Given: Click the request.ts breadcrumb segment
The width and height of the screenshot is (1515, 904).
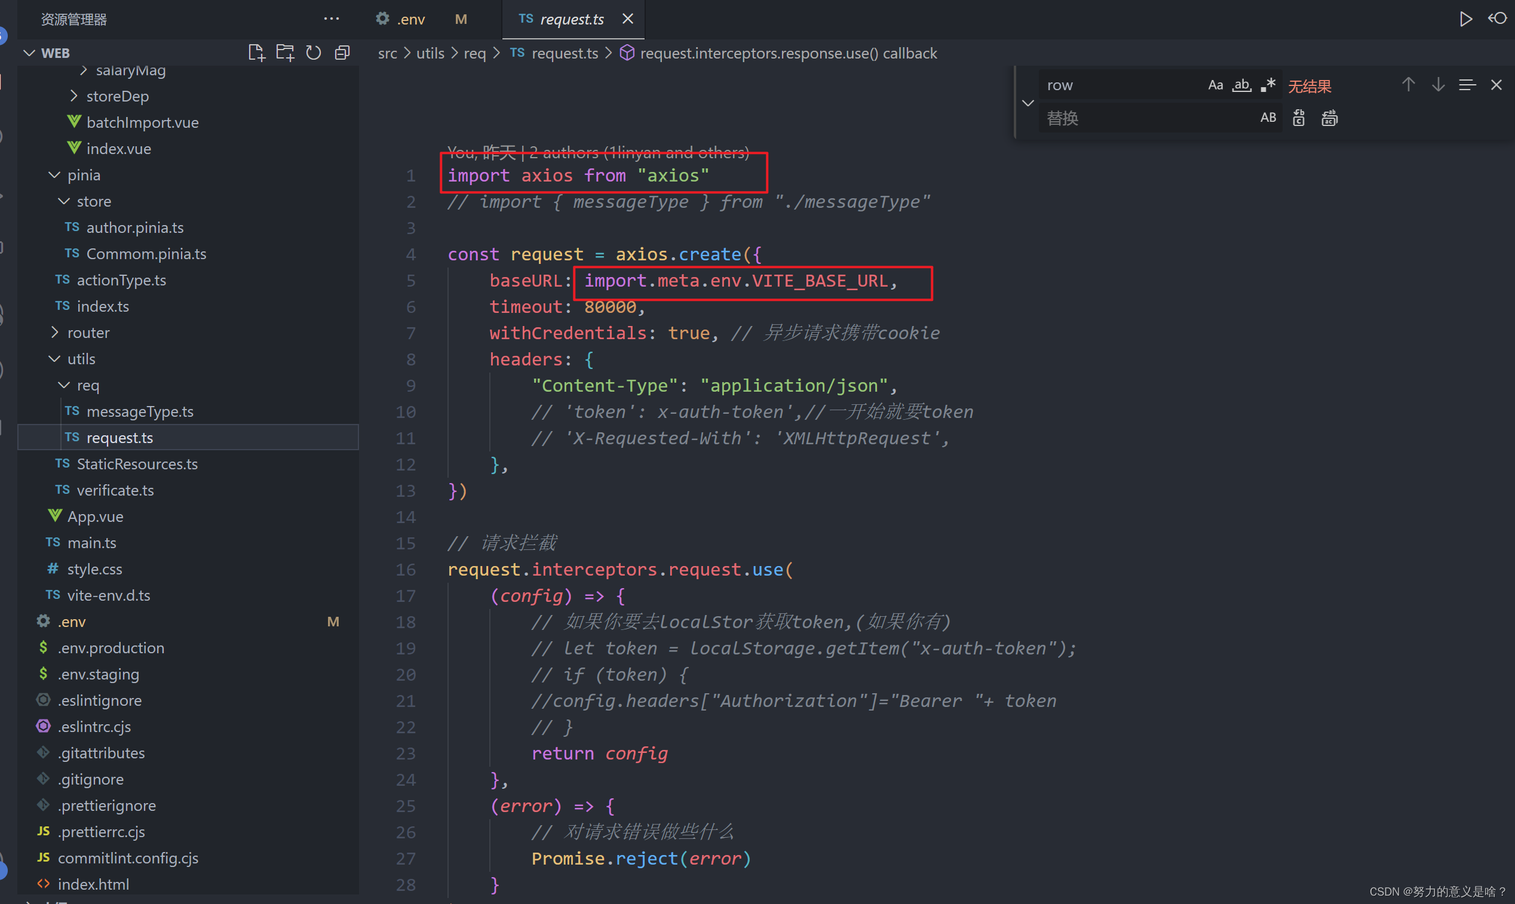Looking at the screenshot, I should 565,53.
